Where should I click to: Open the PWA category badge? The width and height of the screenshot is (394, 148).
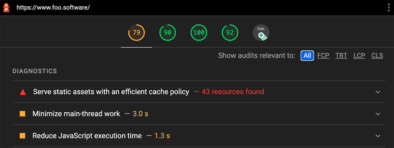[261, 33]
